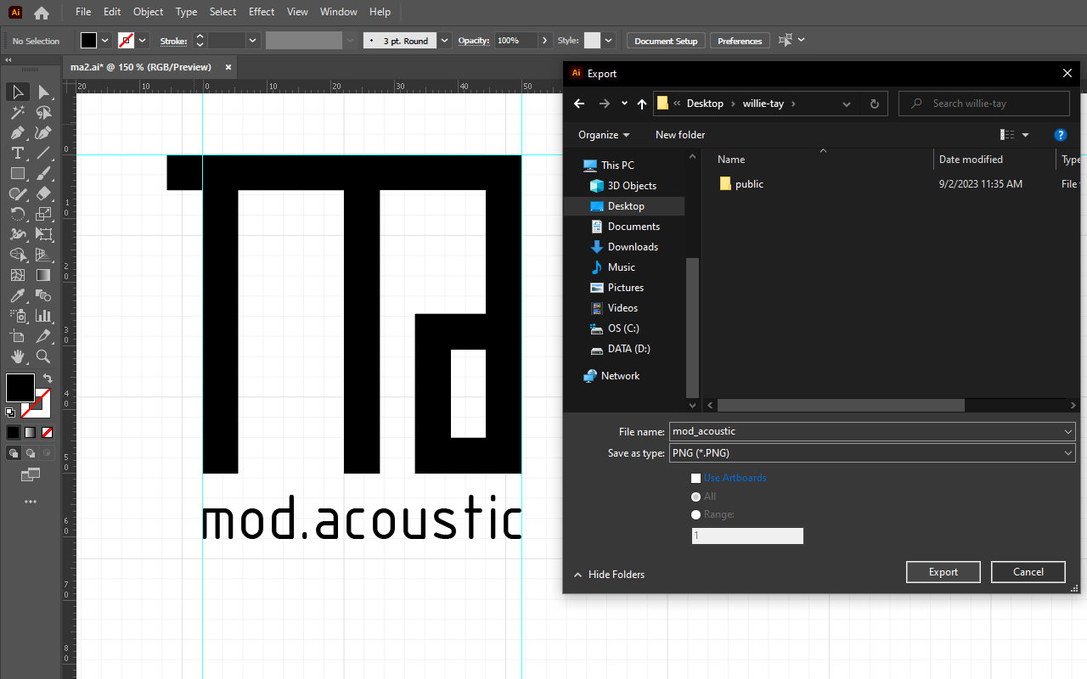
Task: Select the Gradient tool
Action: point(44,275)
